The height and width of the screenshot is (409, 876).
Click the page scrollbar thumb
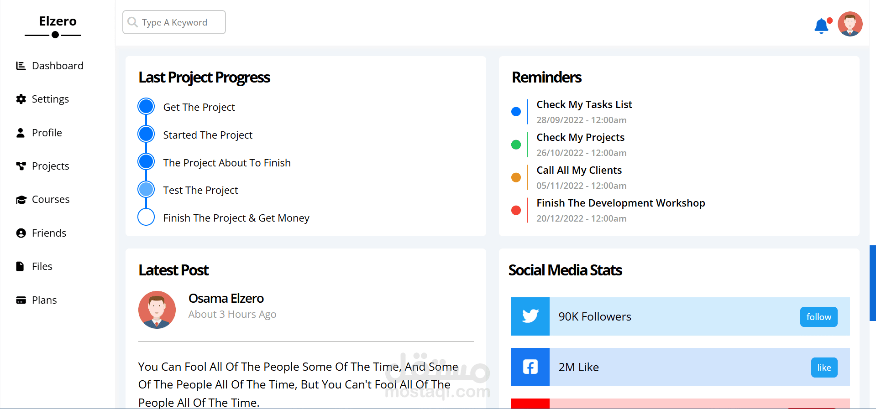pos(872,283)
